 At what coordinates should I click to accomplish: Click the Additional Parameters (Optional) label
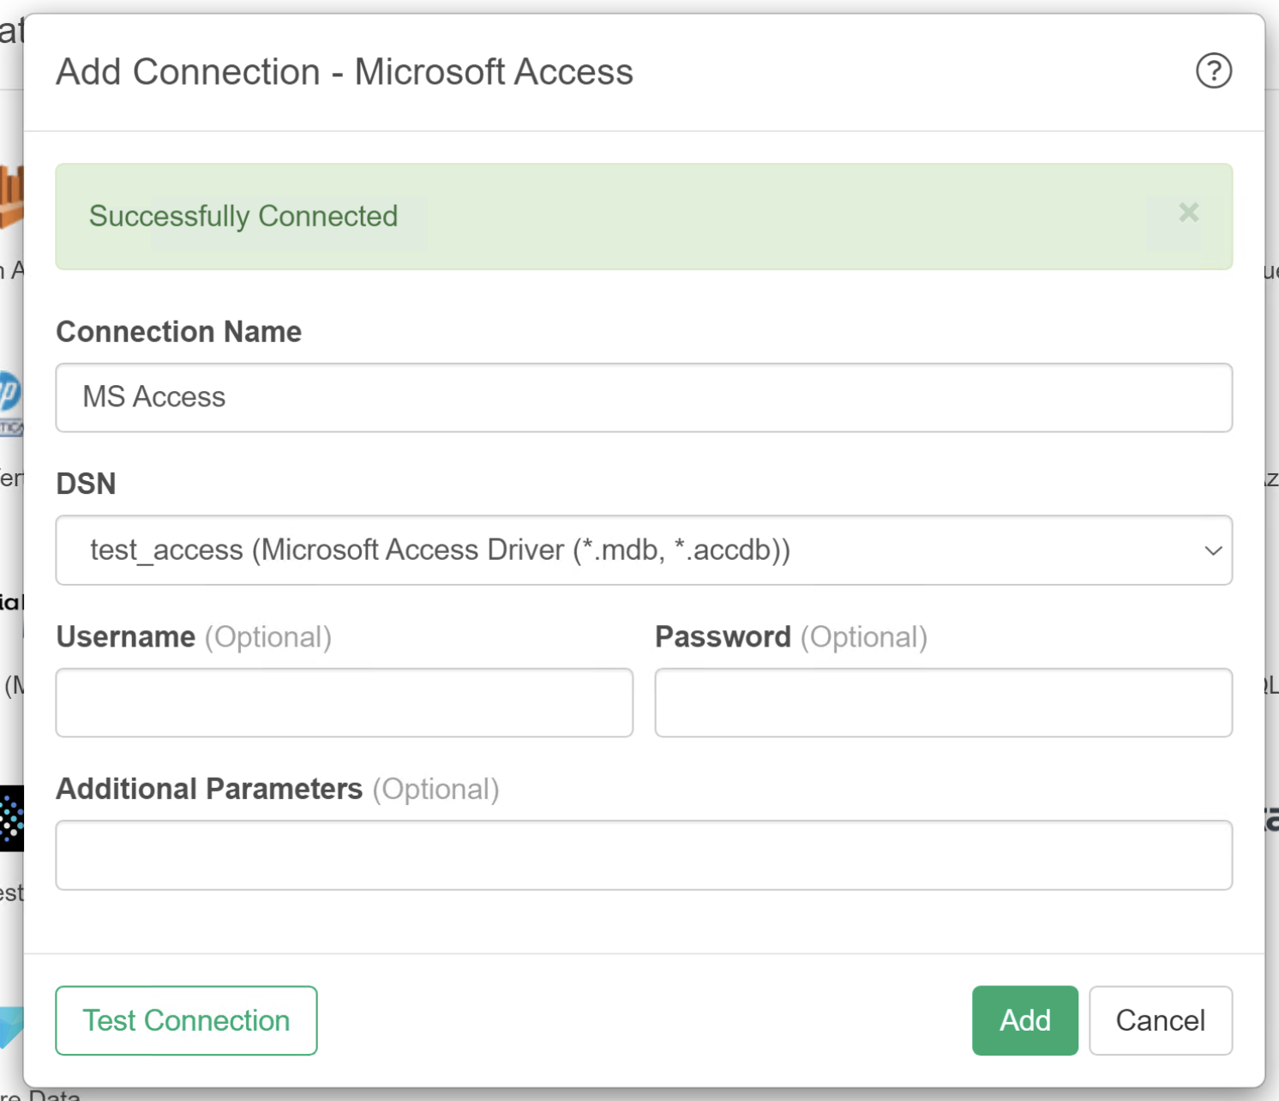(278, 789)
